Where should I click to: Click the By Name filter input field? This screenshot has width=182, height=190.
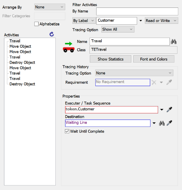tap(137, 11)
